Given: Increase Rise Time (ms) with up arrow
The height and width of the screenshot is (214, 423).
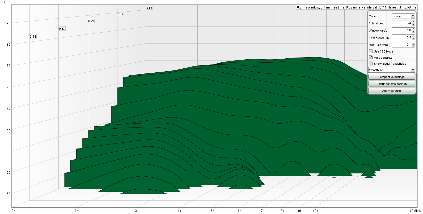Looking at the screenshot, I should click(x=413, y=43).
